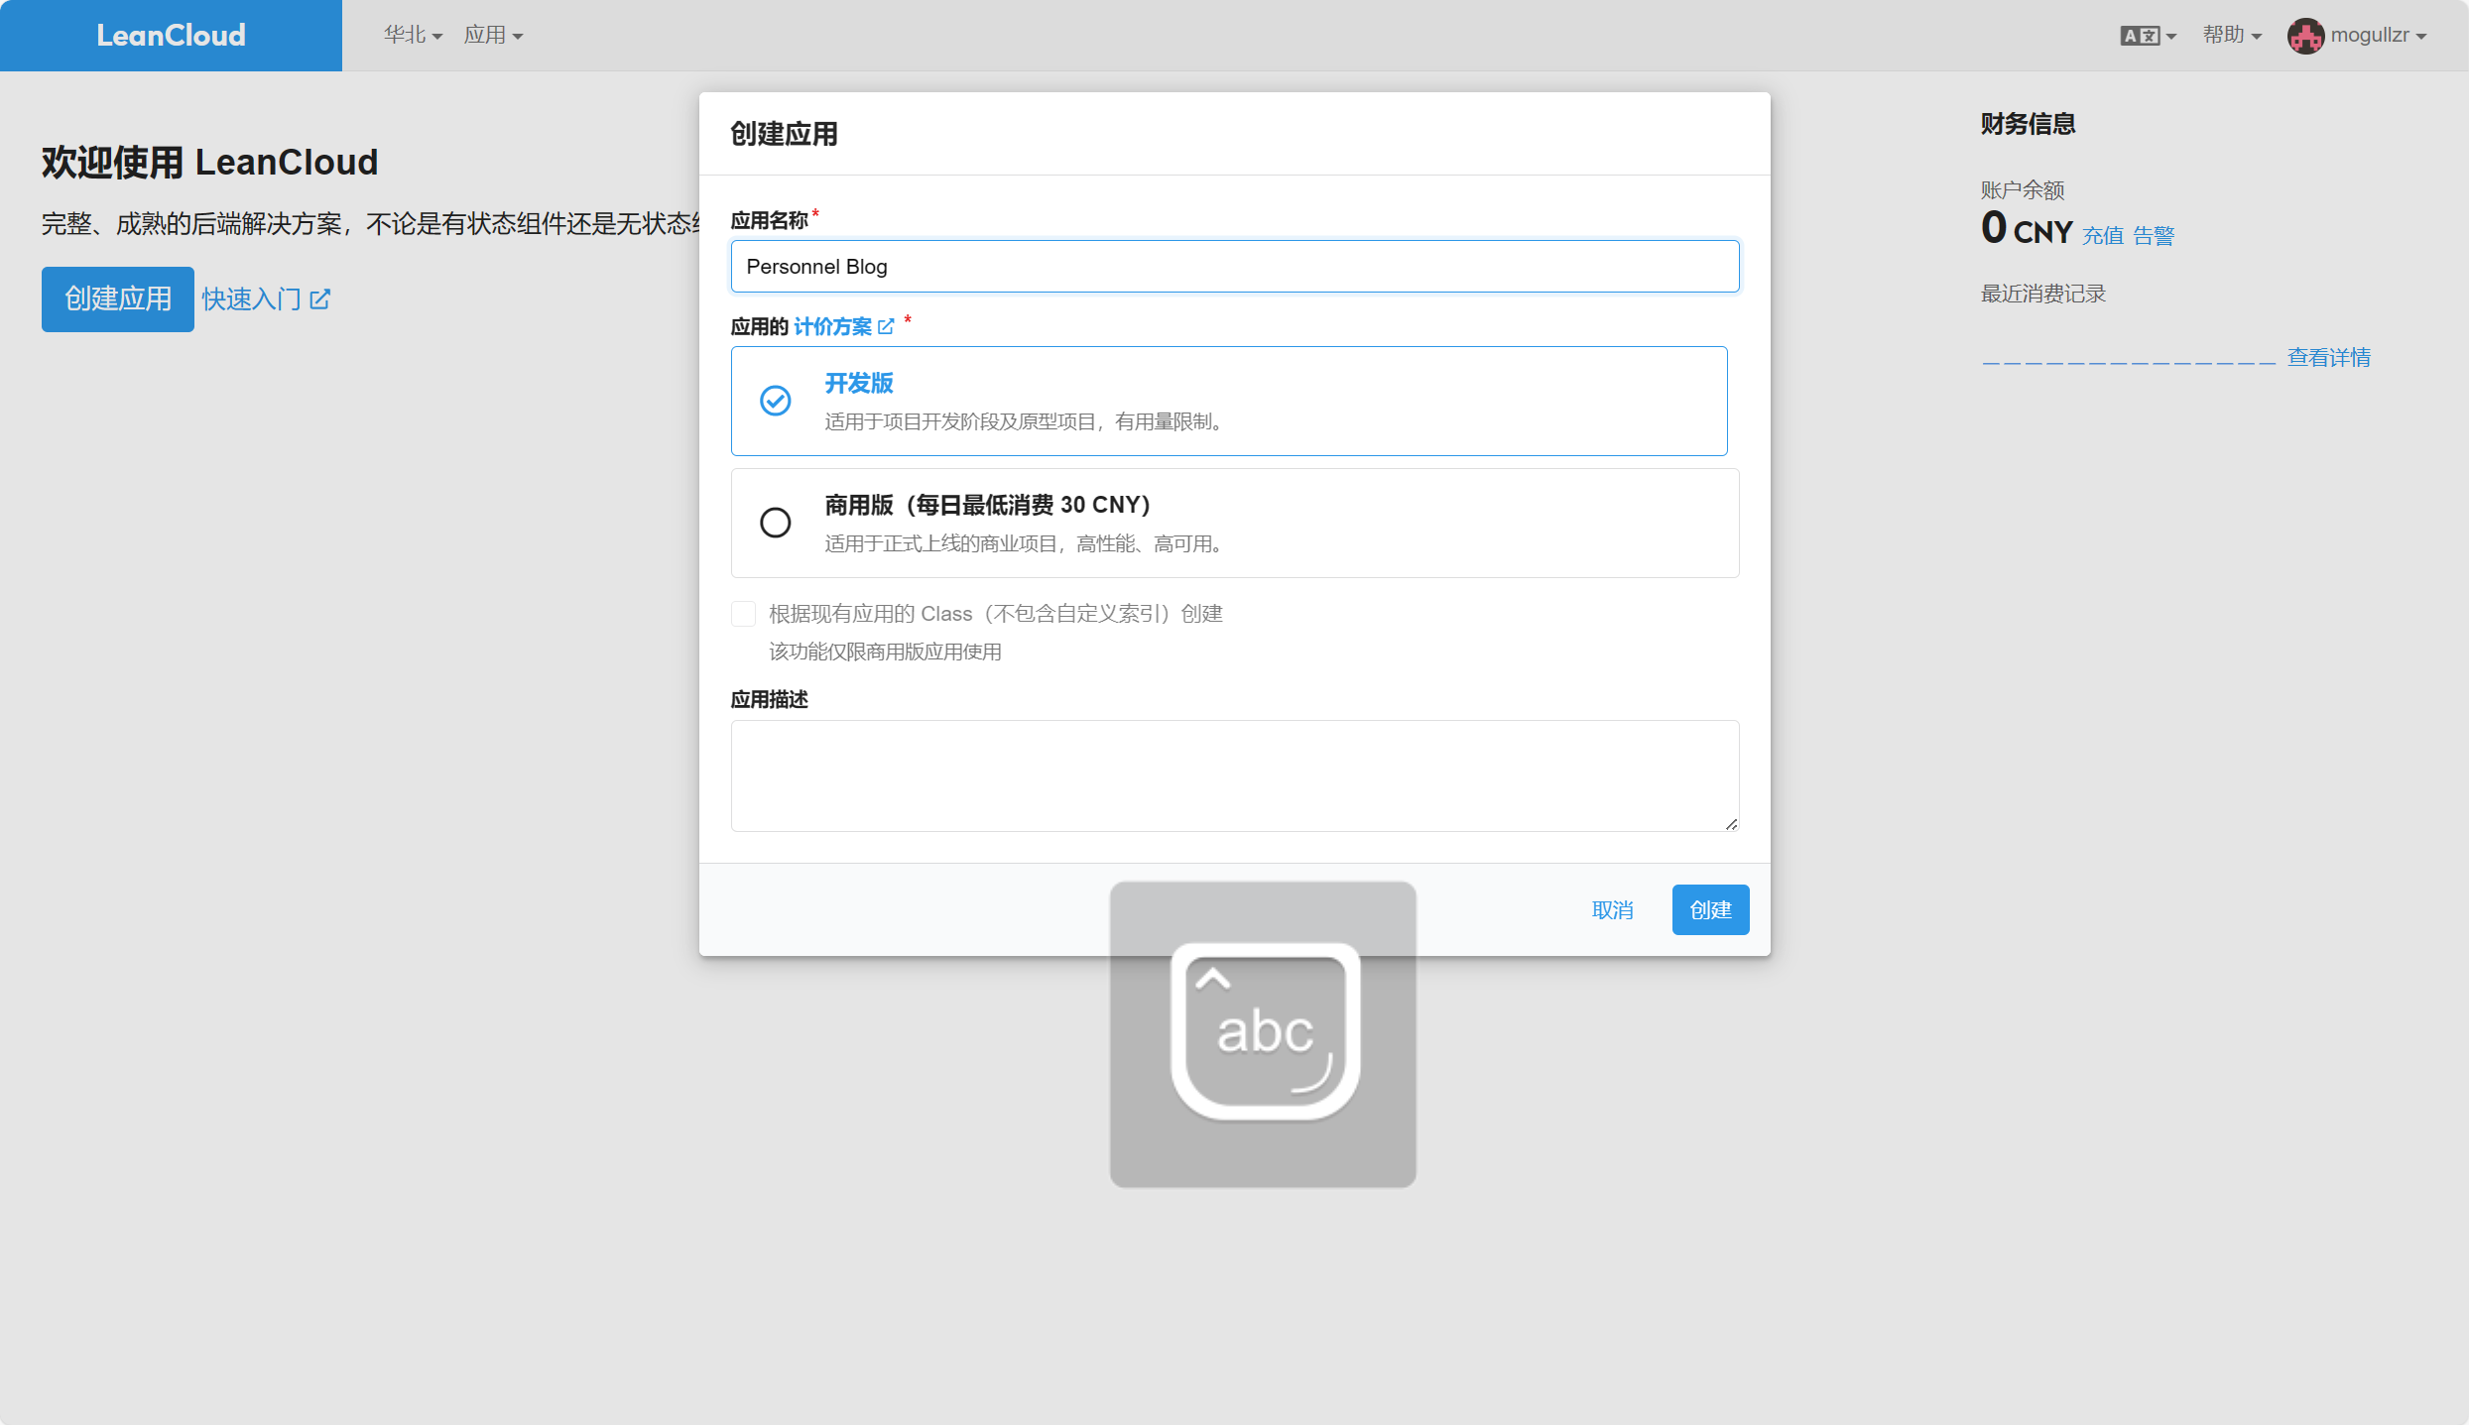The height and width of the screenshot is (1425, 2469).
Task: Click the 创建应用 dialog title
Action: 785,134
